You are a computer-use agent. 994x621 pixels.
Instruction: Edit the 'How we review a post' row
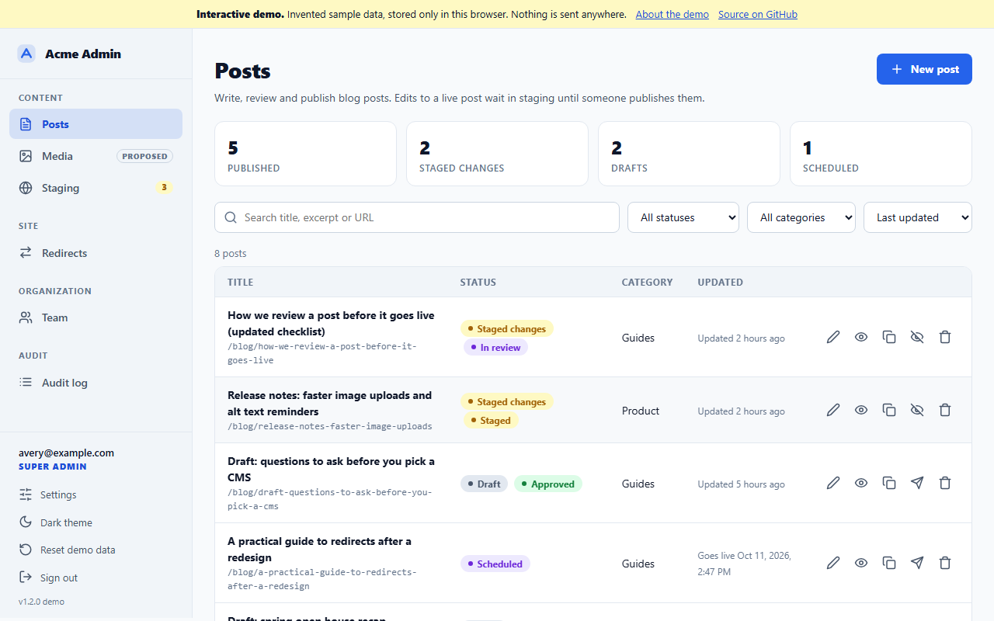coord(833,337)
